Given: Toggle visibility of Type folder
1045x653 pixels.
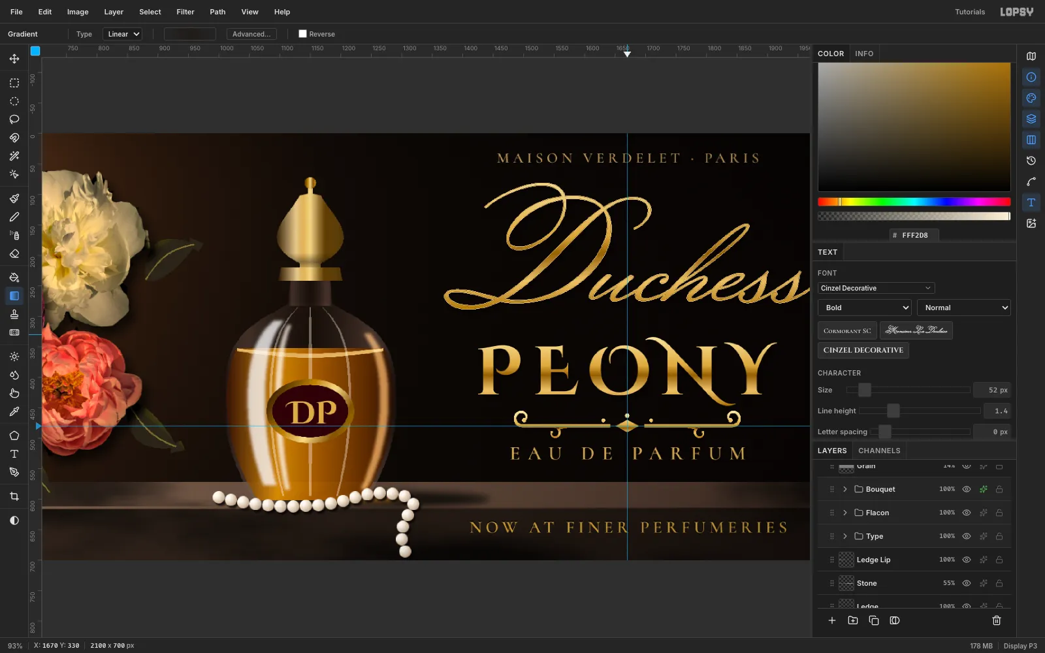Looking at the screenshot, I should coord(967,536).
